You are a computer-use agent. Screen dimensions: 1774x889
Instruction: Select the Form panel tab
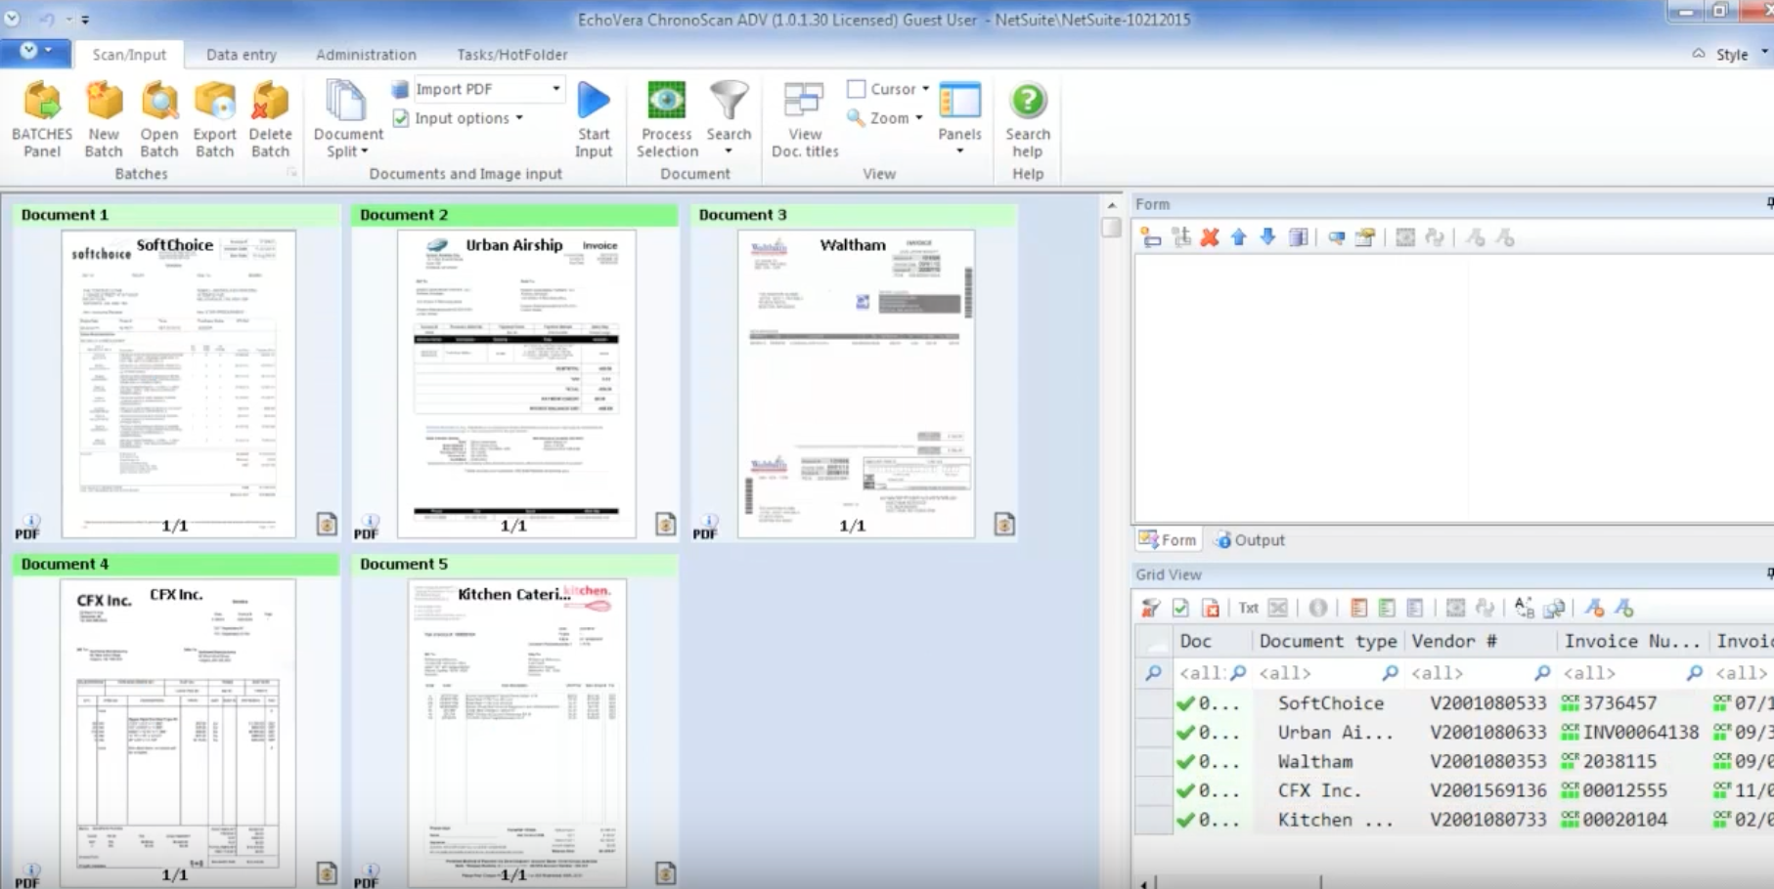(x=1168, y=540)
